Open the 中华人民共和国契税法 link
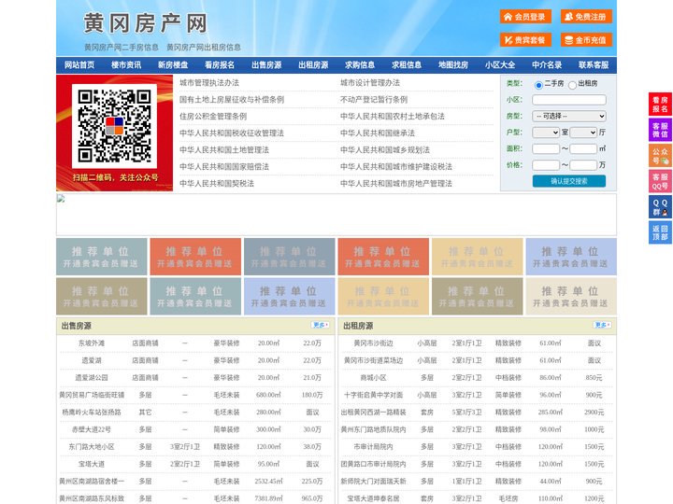The height and width of the screenshot is (504, 673). pyautogui.click(x=217, y=184)
